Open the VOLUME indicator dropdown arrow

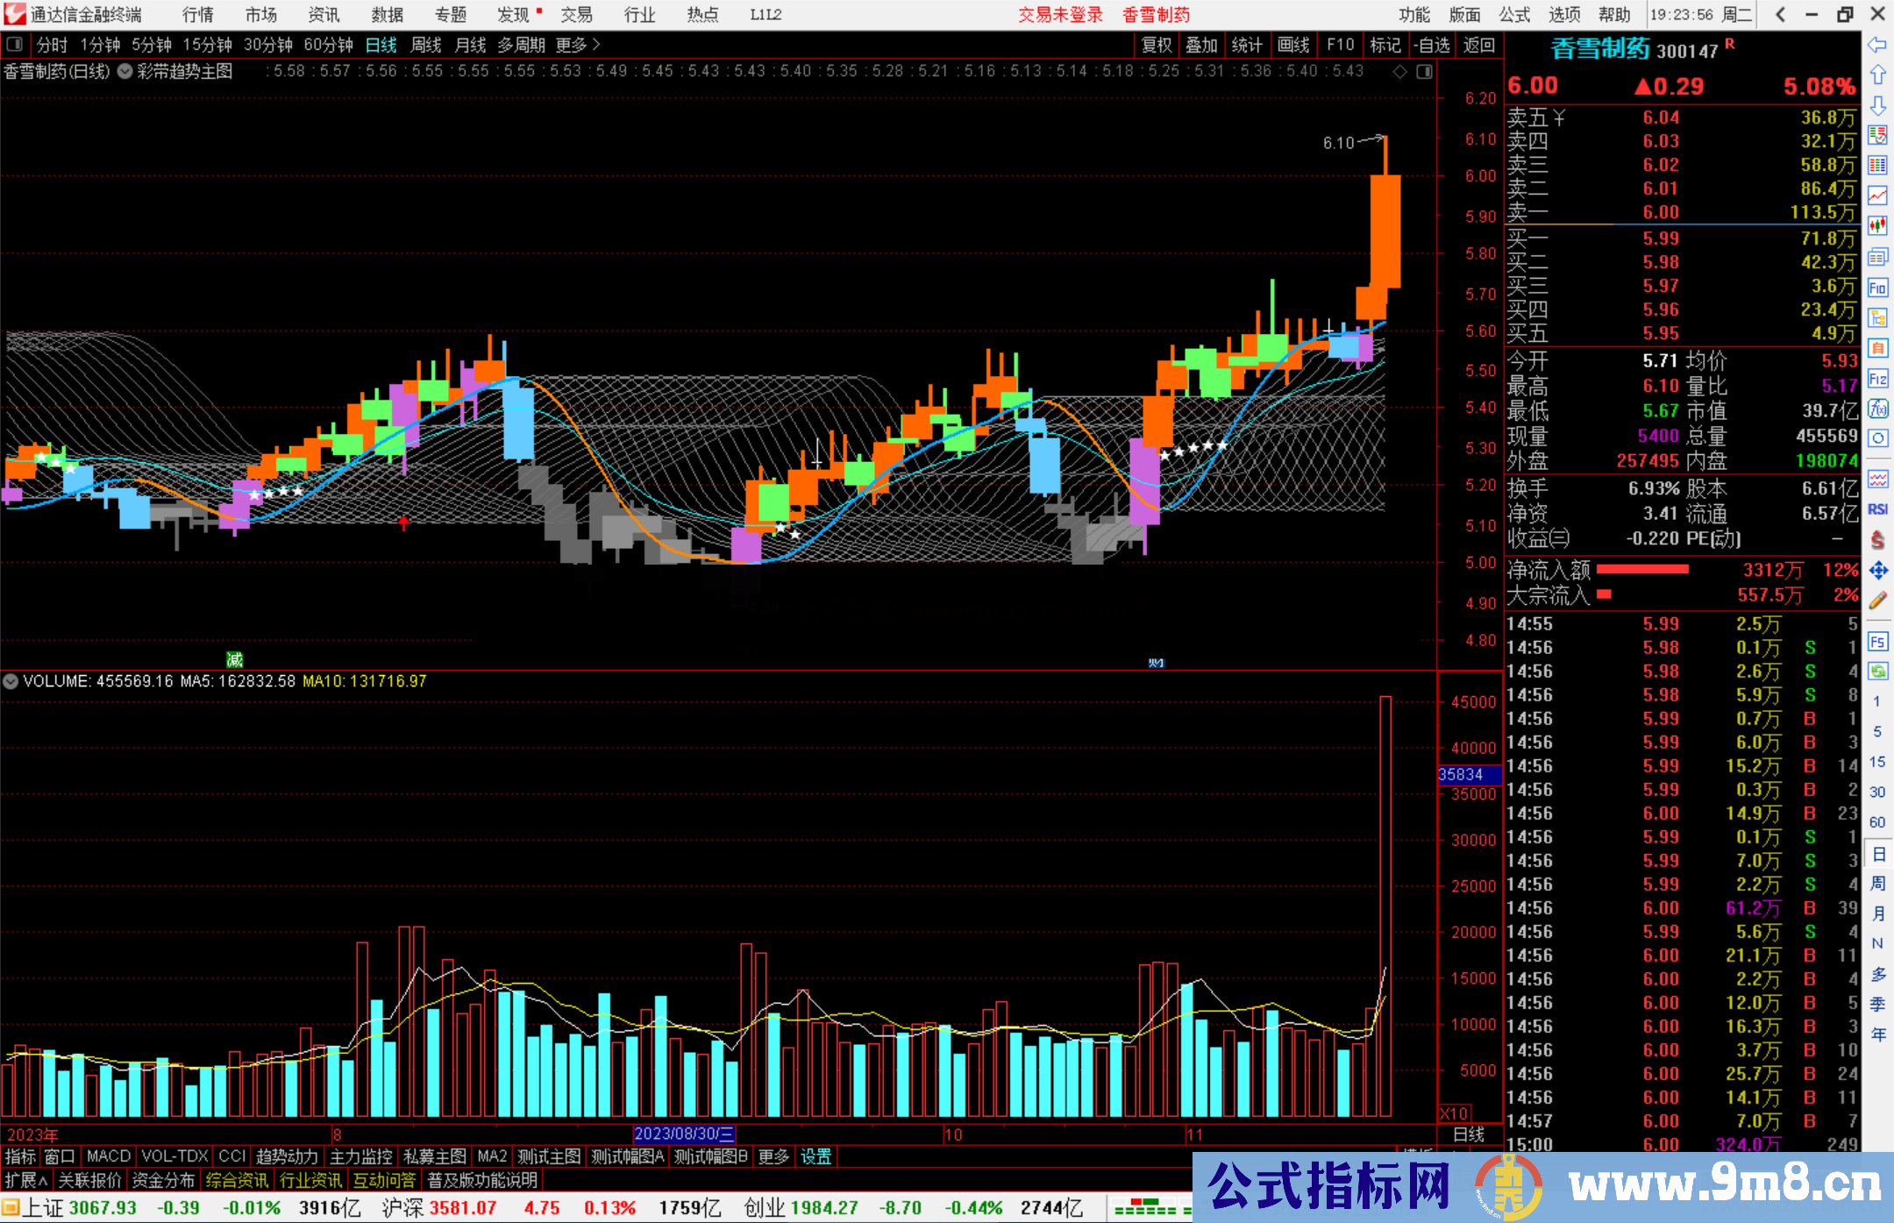(11, 681)
